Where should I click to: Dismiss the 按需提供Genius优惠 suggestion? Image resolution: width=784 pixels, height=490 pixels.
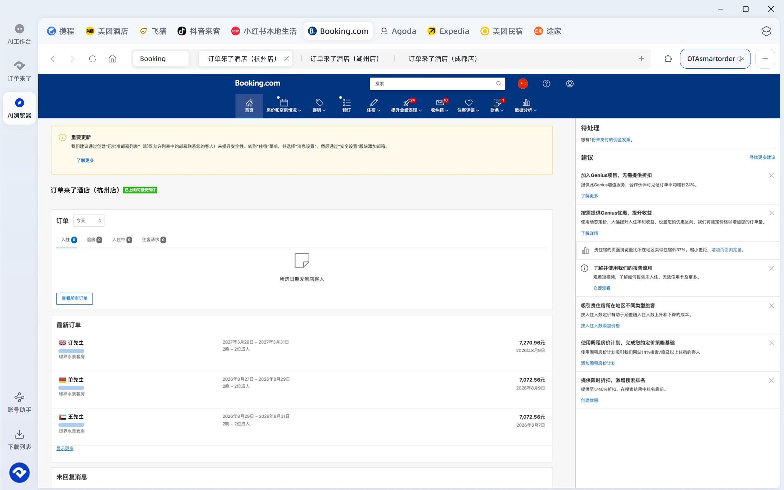point(771,213)
